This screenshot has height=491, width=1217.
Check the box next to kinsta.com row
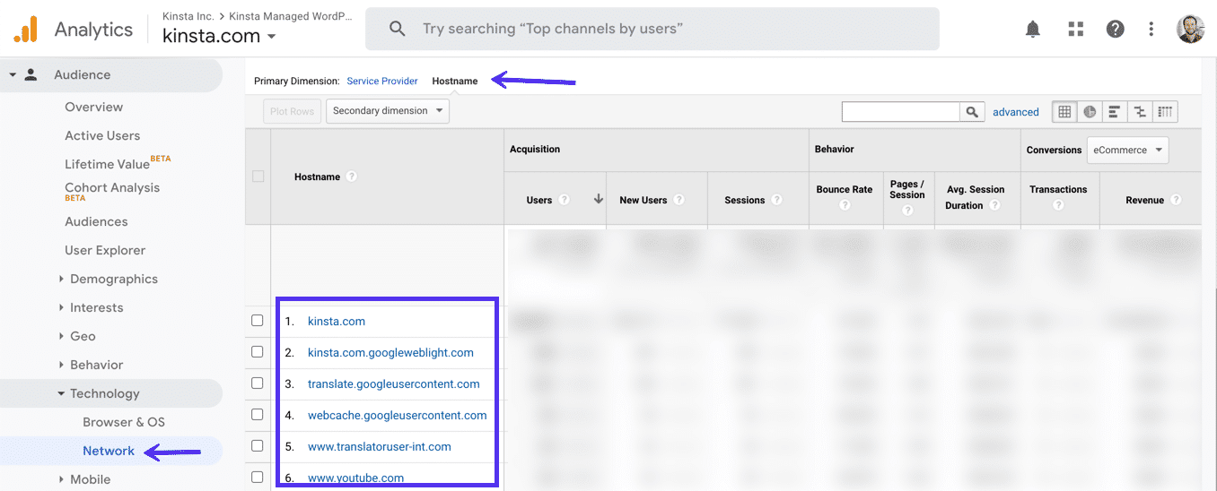[258, 321]
